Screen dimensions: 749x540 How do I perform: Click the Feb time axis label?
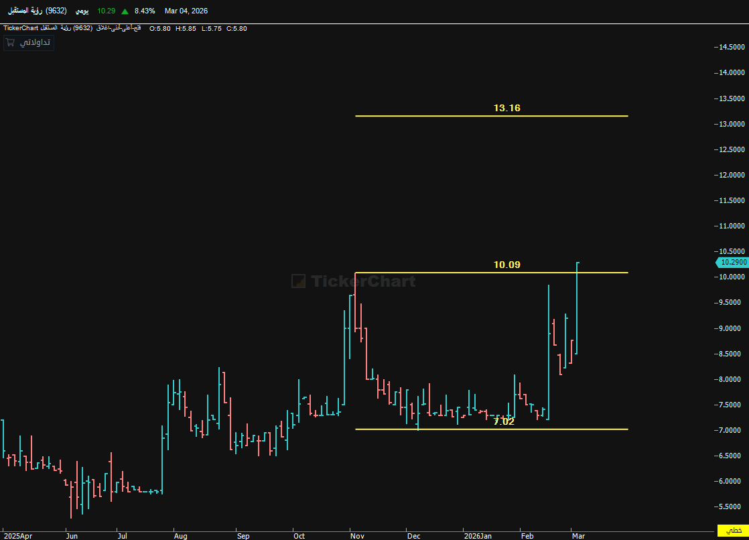click(x=527, y=536)
